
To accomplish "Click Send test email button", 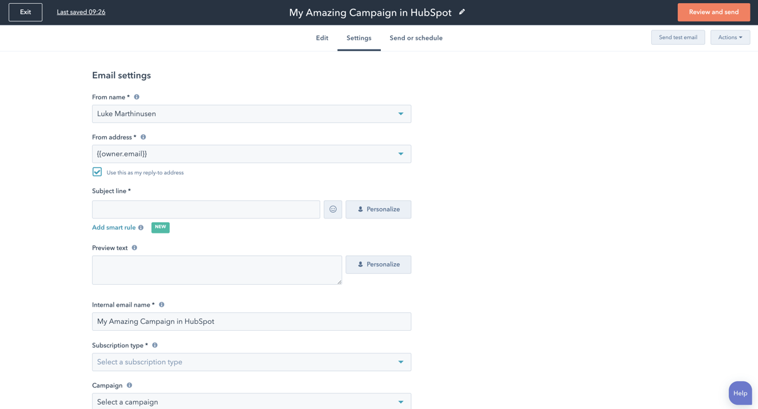I will tap(678, 37).
